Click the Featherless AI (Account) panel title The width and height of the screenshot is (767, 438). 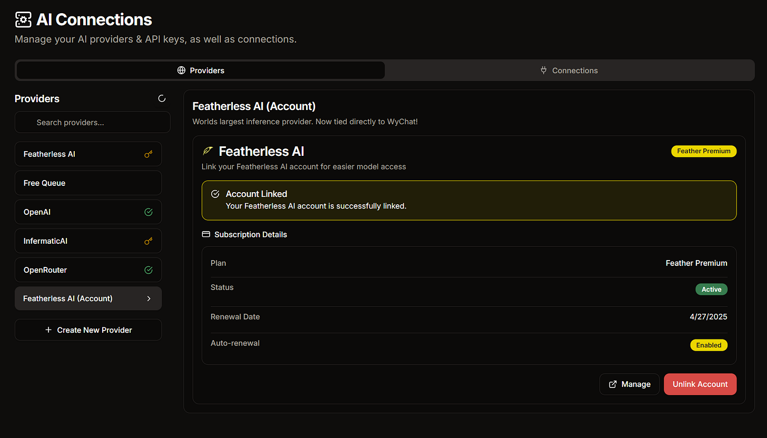(254, 106)
